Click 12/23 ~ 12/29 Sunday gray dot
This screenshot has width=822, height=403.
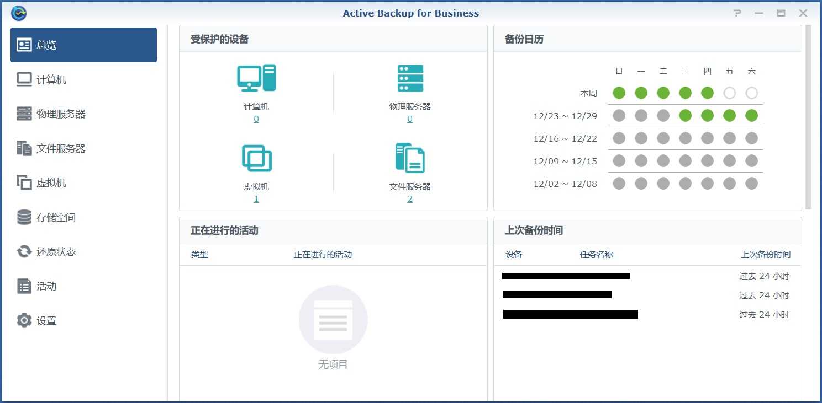(x=619, y=116)
